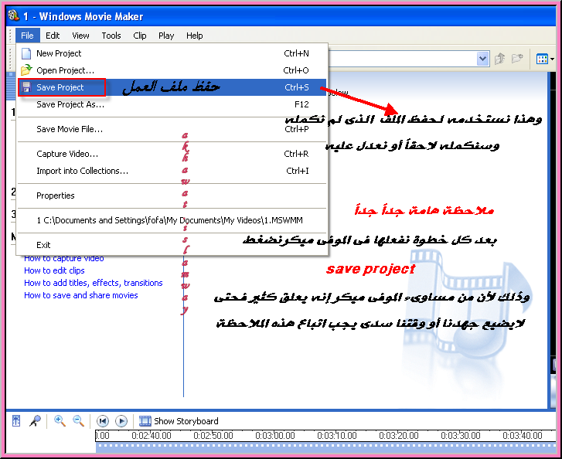Click timeline ruler at 0:03:30.00
Screen dimensions: 562x459
pyautogui.click(x=461, y=436)
